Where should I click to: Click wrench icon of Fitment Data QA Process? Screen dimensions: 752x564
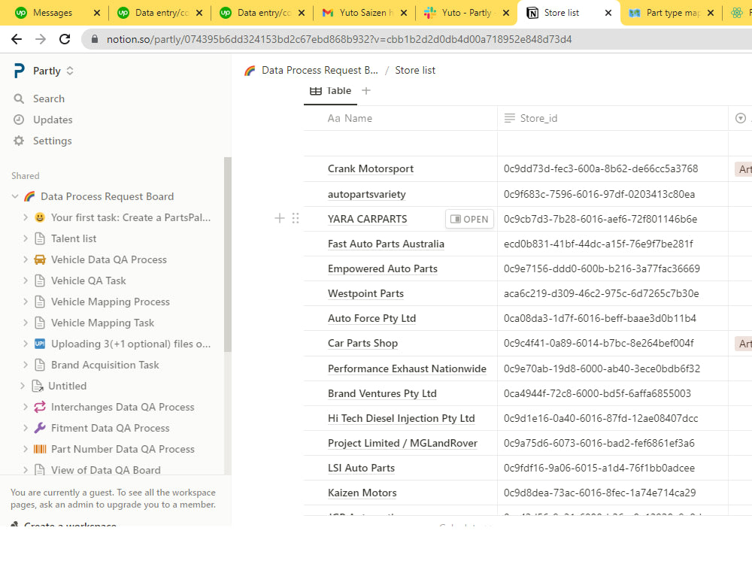click(x=40, y=429)
